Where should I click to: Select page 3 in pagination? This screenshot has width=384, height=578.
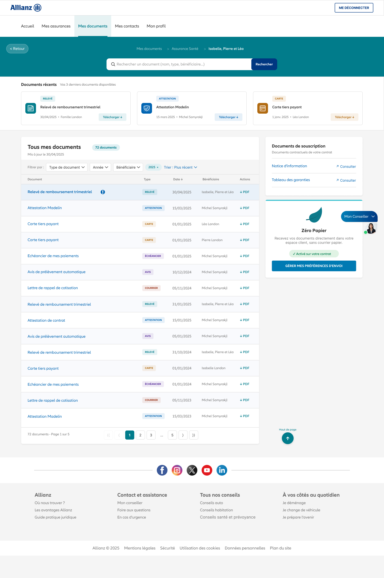[x=151, y=435]
